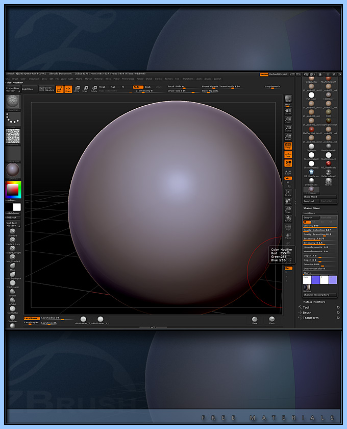Open the Dots stroke type selector
The width and height of the screenshot is (347, 429).
coord(13,120)
